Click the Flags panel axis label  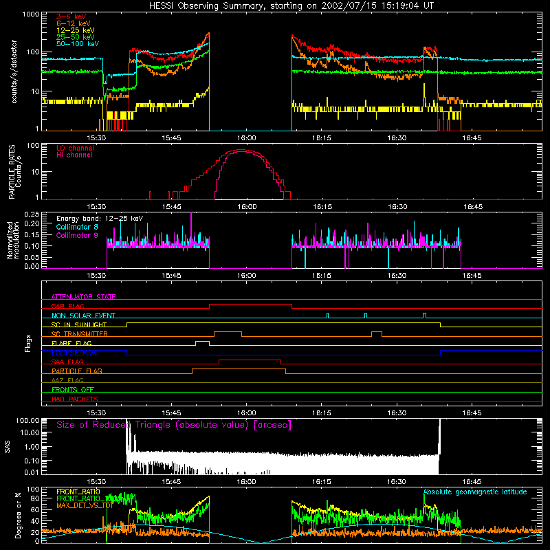pos(28,343)
